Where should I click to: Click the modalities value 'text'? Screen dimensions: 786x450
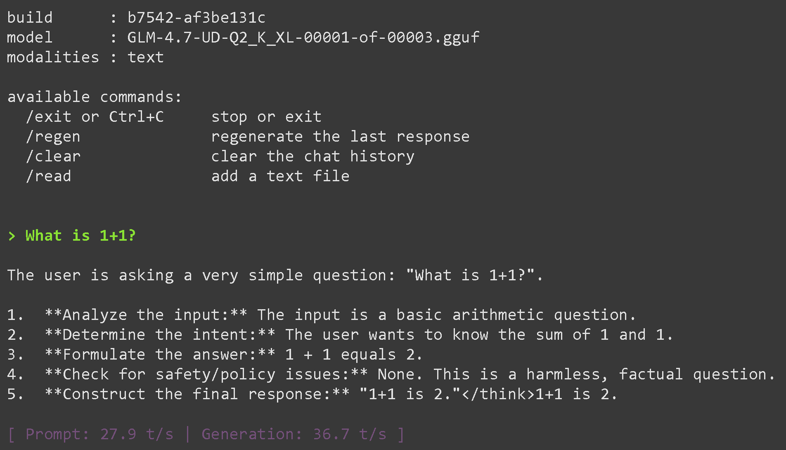145,57
